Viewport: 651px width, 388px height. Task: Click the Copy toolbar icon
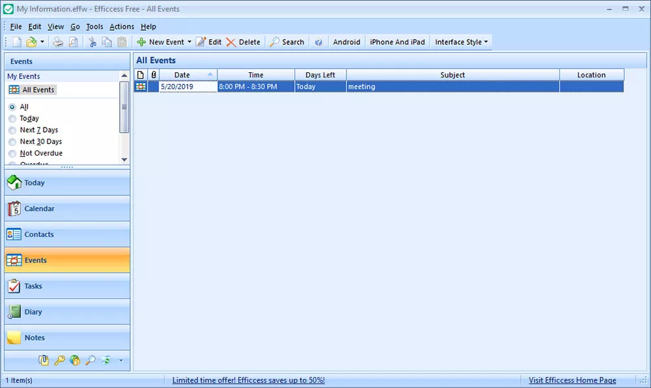tap(107, 42)
